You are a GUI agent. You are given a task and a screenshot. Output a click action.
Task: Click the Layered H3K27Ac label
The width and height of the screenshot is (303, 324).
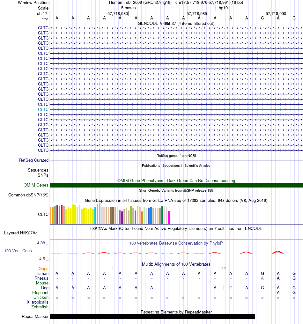pos(21,233)
